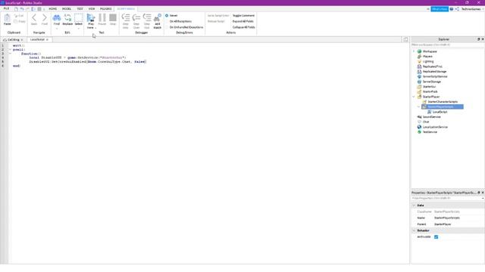This screenshot has width=485, height=272.
Task: Collapse the Data properties section
Action: 414,205
